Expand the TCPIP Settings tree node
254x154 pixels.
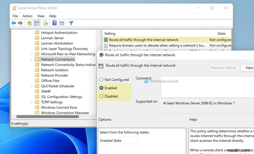(x=32, y=102)
